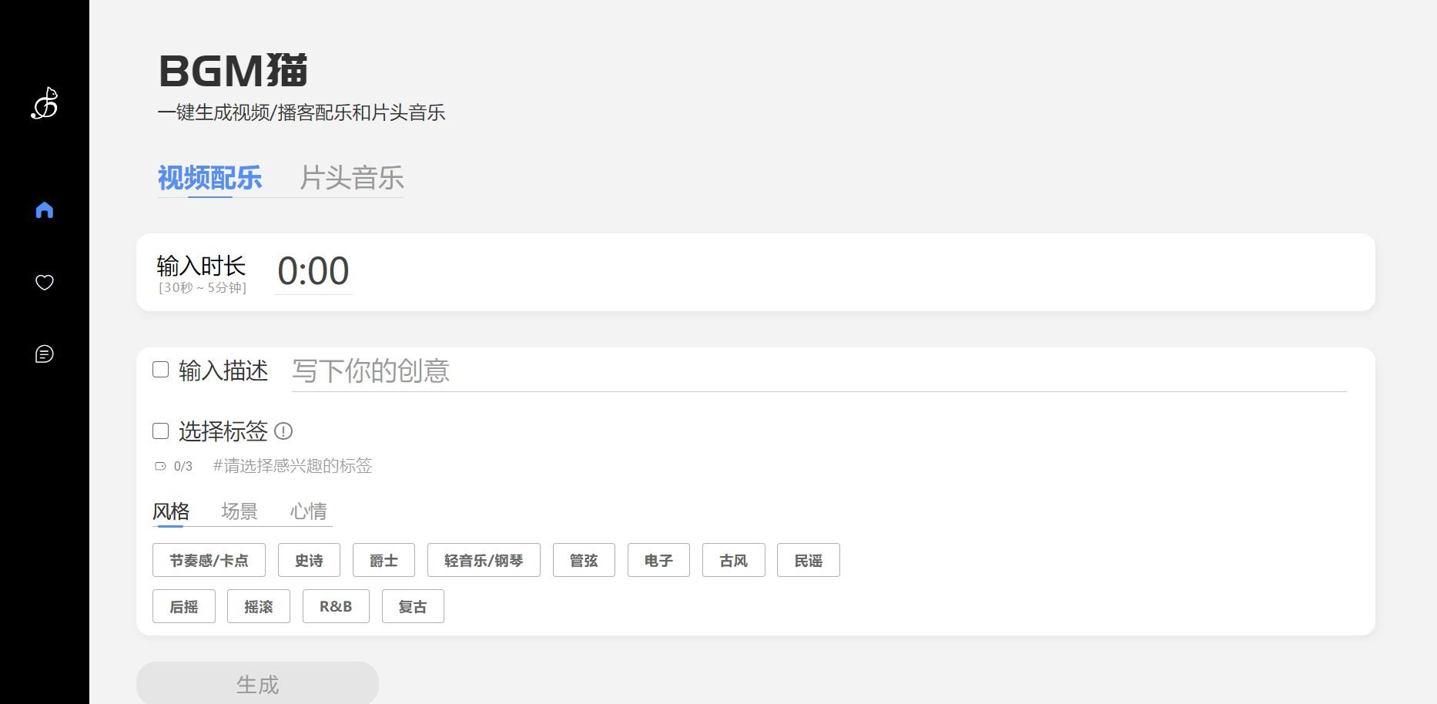Select the Home icon in the sidebar
1437x704 pixels.
click(44, 208)
